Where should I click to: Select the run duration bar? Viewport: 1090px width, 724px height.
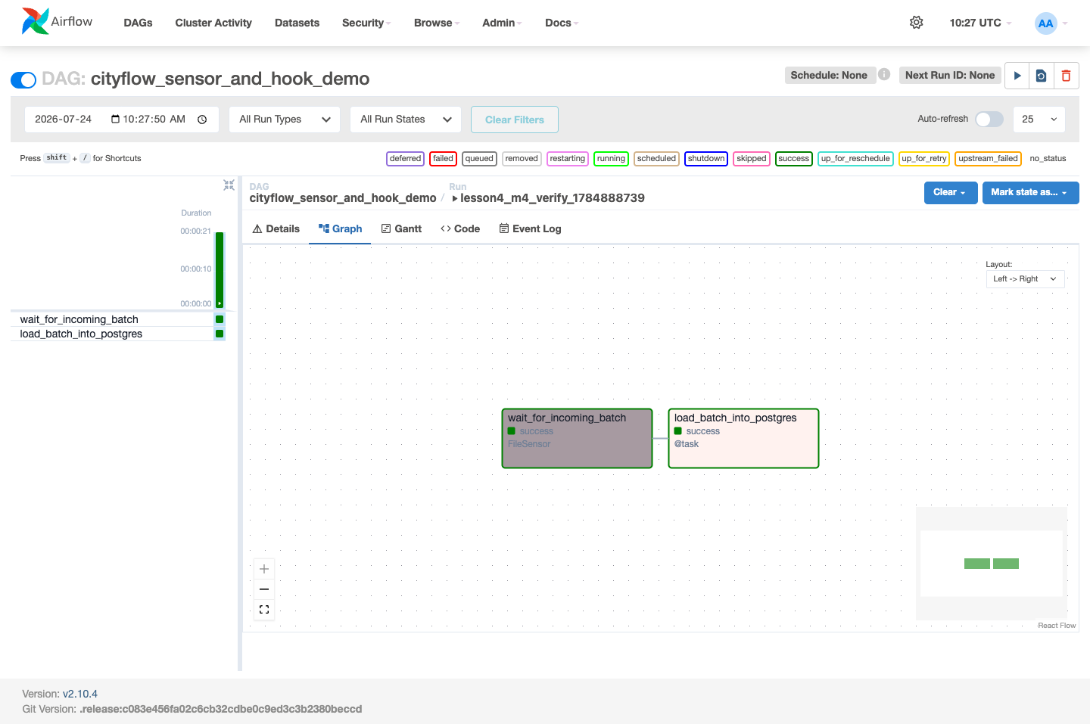(220, 269)
